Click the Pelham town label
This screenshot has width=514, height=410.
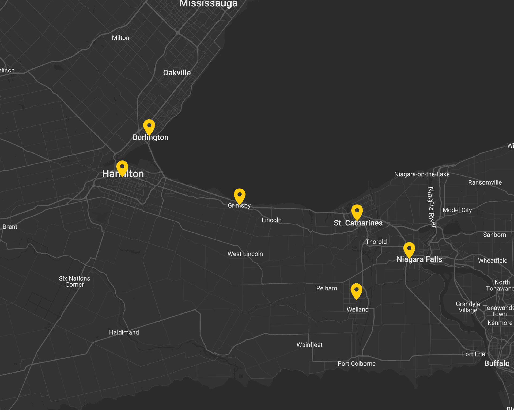tap(327, 288)
